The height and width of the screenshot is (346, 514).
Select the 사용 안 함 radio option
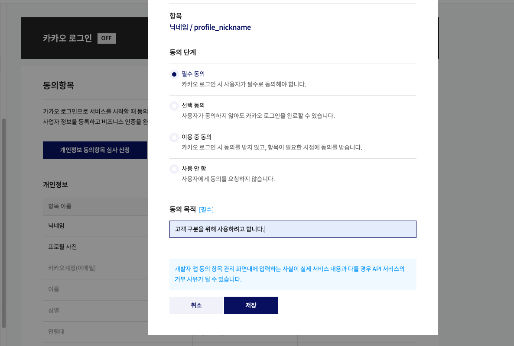click(x=174, y=169)
